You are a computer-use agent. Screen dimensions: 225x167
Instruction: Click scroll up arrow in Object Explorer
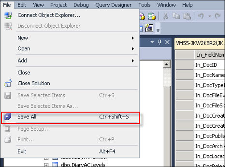(x=167, y=64)
